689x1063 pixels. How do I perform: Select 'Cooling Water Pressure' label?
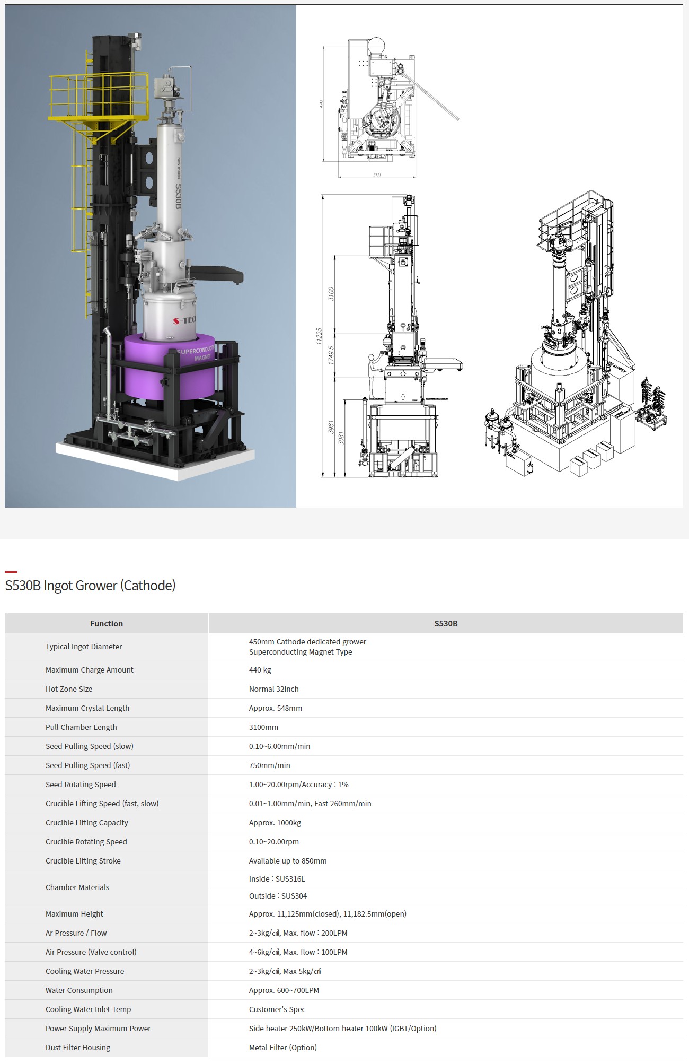point(85,971)
